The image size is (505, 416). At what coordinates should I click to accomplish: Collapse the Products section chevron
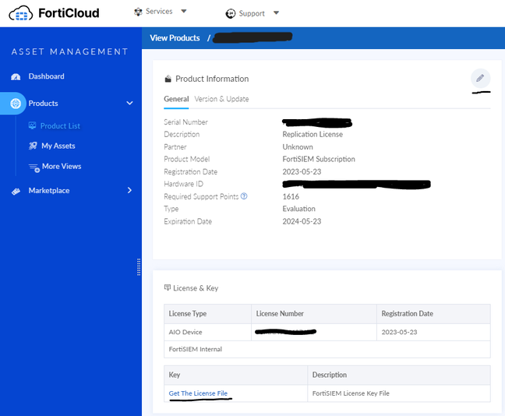tap(129, 103)
